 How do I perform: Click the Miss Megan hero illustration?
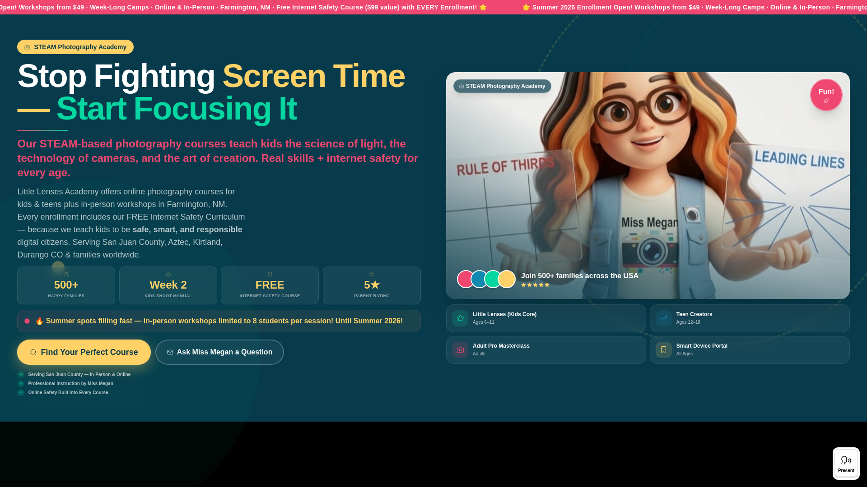pyautogui.click(x=648, y=185)
